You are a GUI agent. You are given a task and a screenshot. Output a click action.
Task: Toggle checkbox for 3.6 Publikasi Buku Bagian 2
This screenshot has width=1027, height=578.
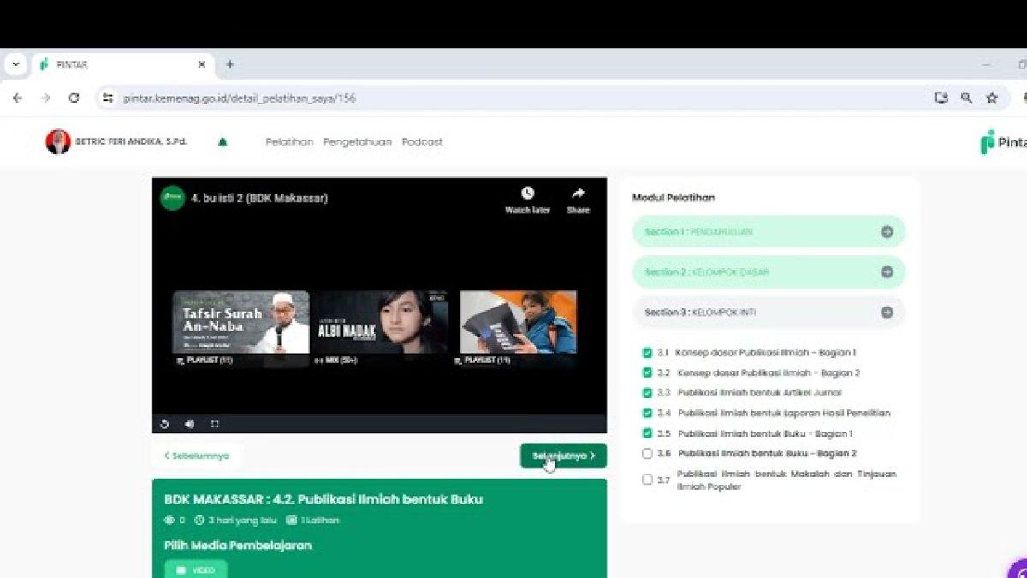[x=647, y=454]
